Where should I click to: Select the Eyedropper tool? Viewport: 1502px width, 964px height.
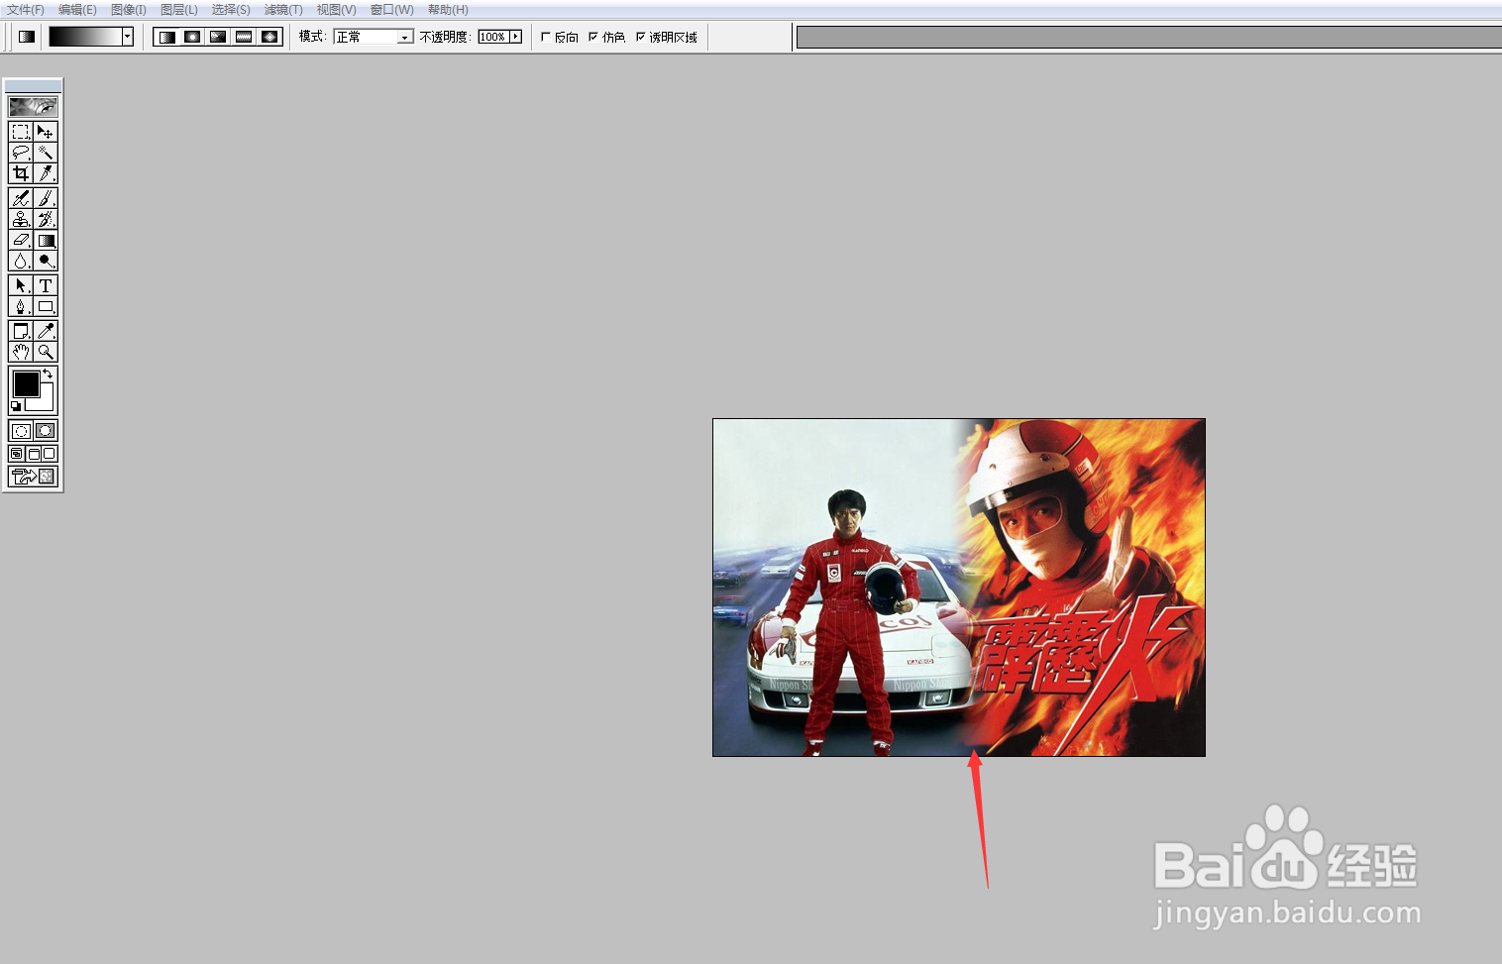click(46, 331)
